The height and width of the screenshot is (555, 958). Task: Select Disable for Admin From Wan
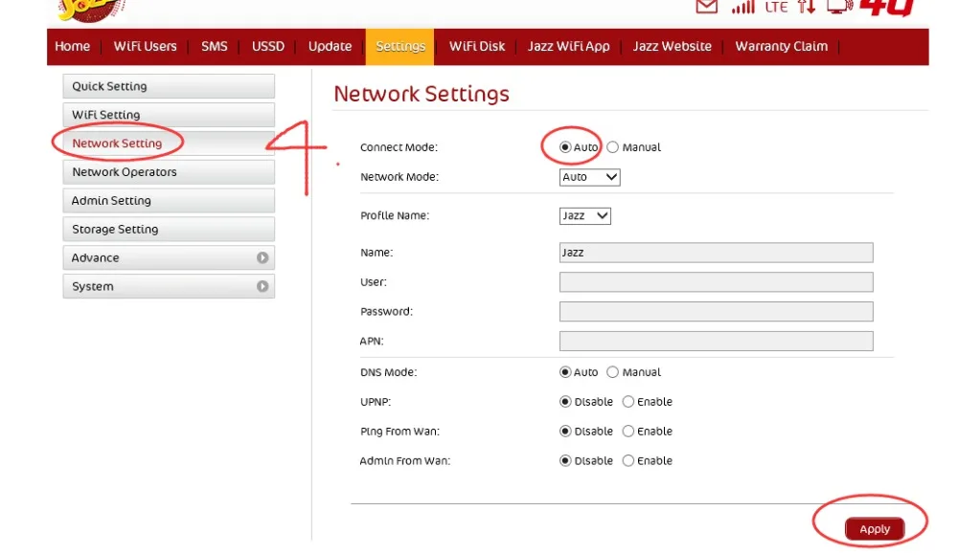(565, 461)
